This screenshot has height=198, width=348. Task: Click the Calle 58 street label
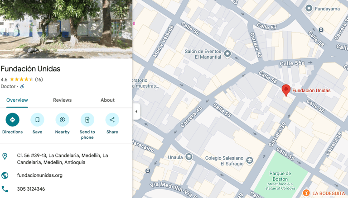pos(316,39)
